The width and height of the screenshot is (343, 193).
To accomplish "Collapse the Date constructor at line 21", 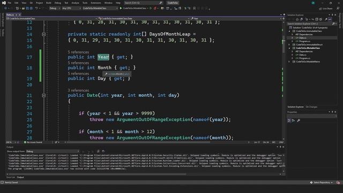I will pos(44,95).
